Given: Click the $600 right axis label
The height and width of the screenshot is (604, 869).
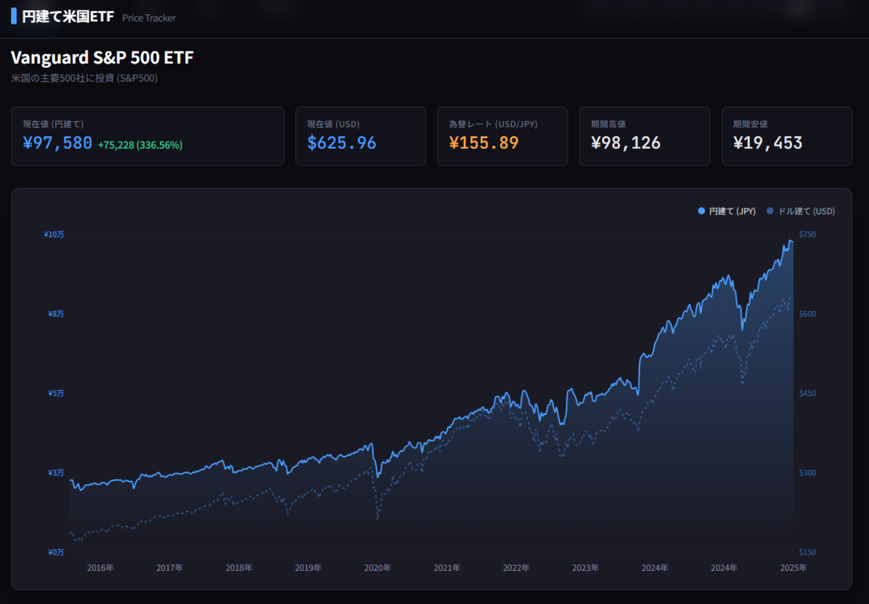Looking at the screenshot, I should click(x=807, y=314).
